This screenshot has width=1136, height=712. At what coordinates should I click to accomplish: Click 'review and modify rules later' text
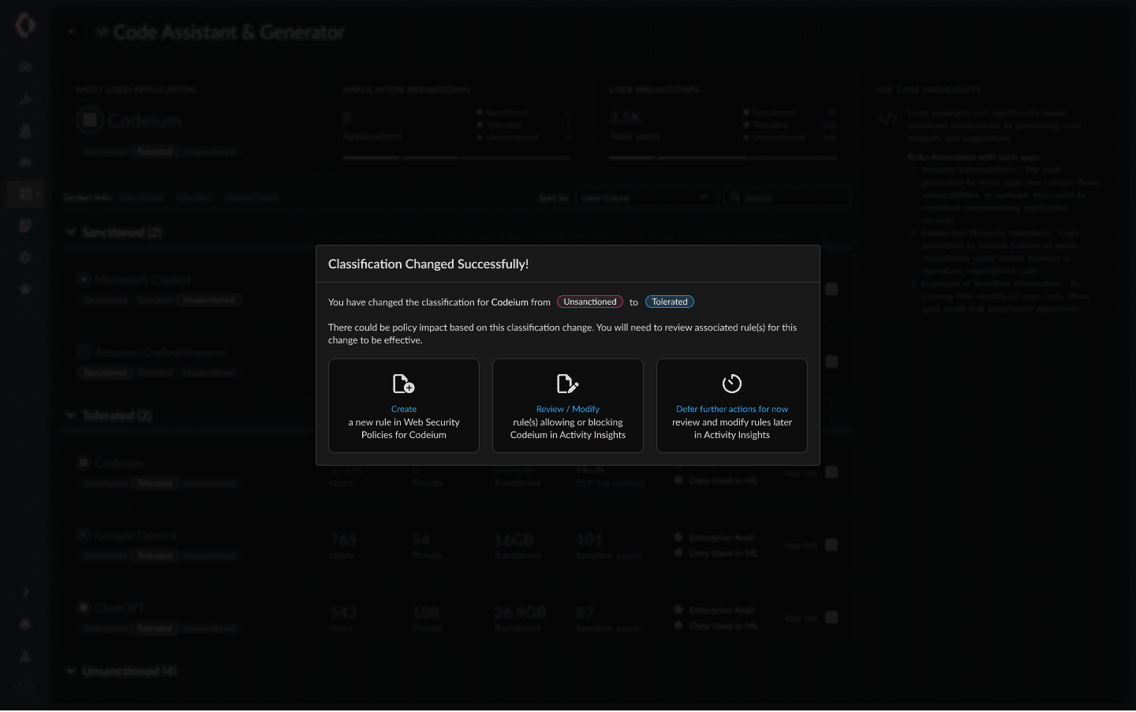click(732, 422)
